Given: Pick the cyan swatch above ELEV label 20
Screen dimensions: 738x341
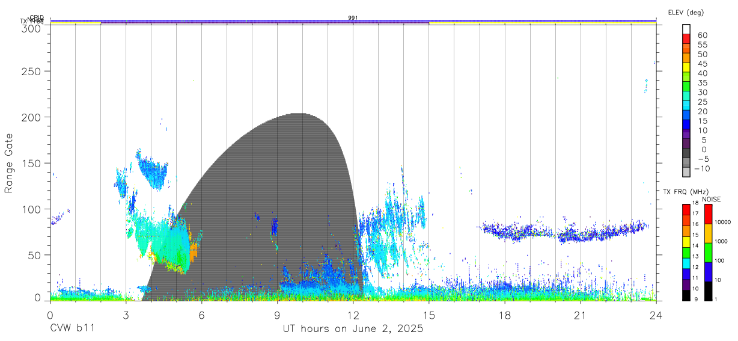Looking at the screenshot, I should pos(686,105).
